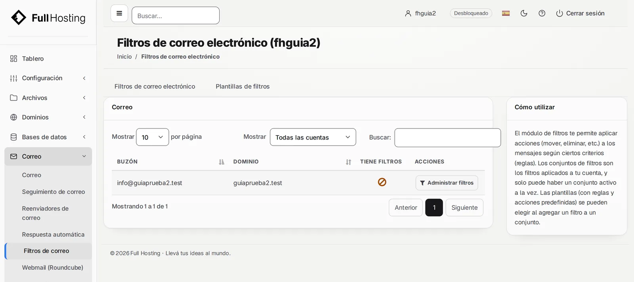Click Administrar filtros button

(x=447, y=183)
